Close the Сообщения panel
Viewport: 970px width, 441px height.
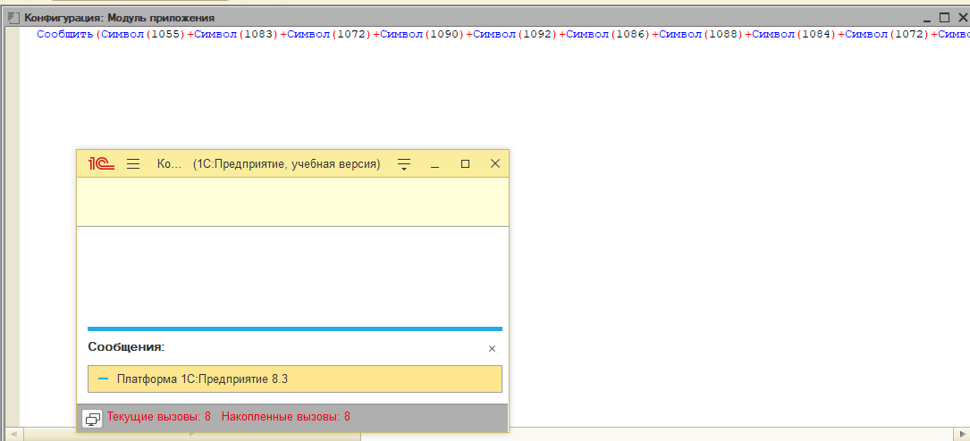[492, 349]
